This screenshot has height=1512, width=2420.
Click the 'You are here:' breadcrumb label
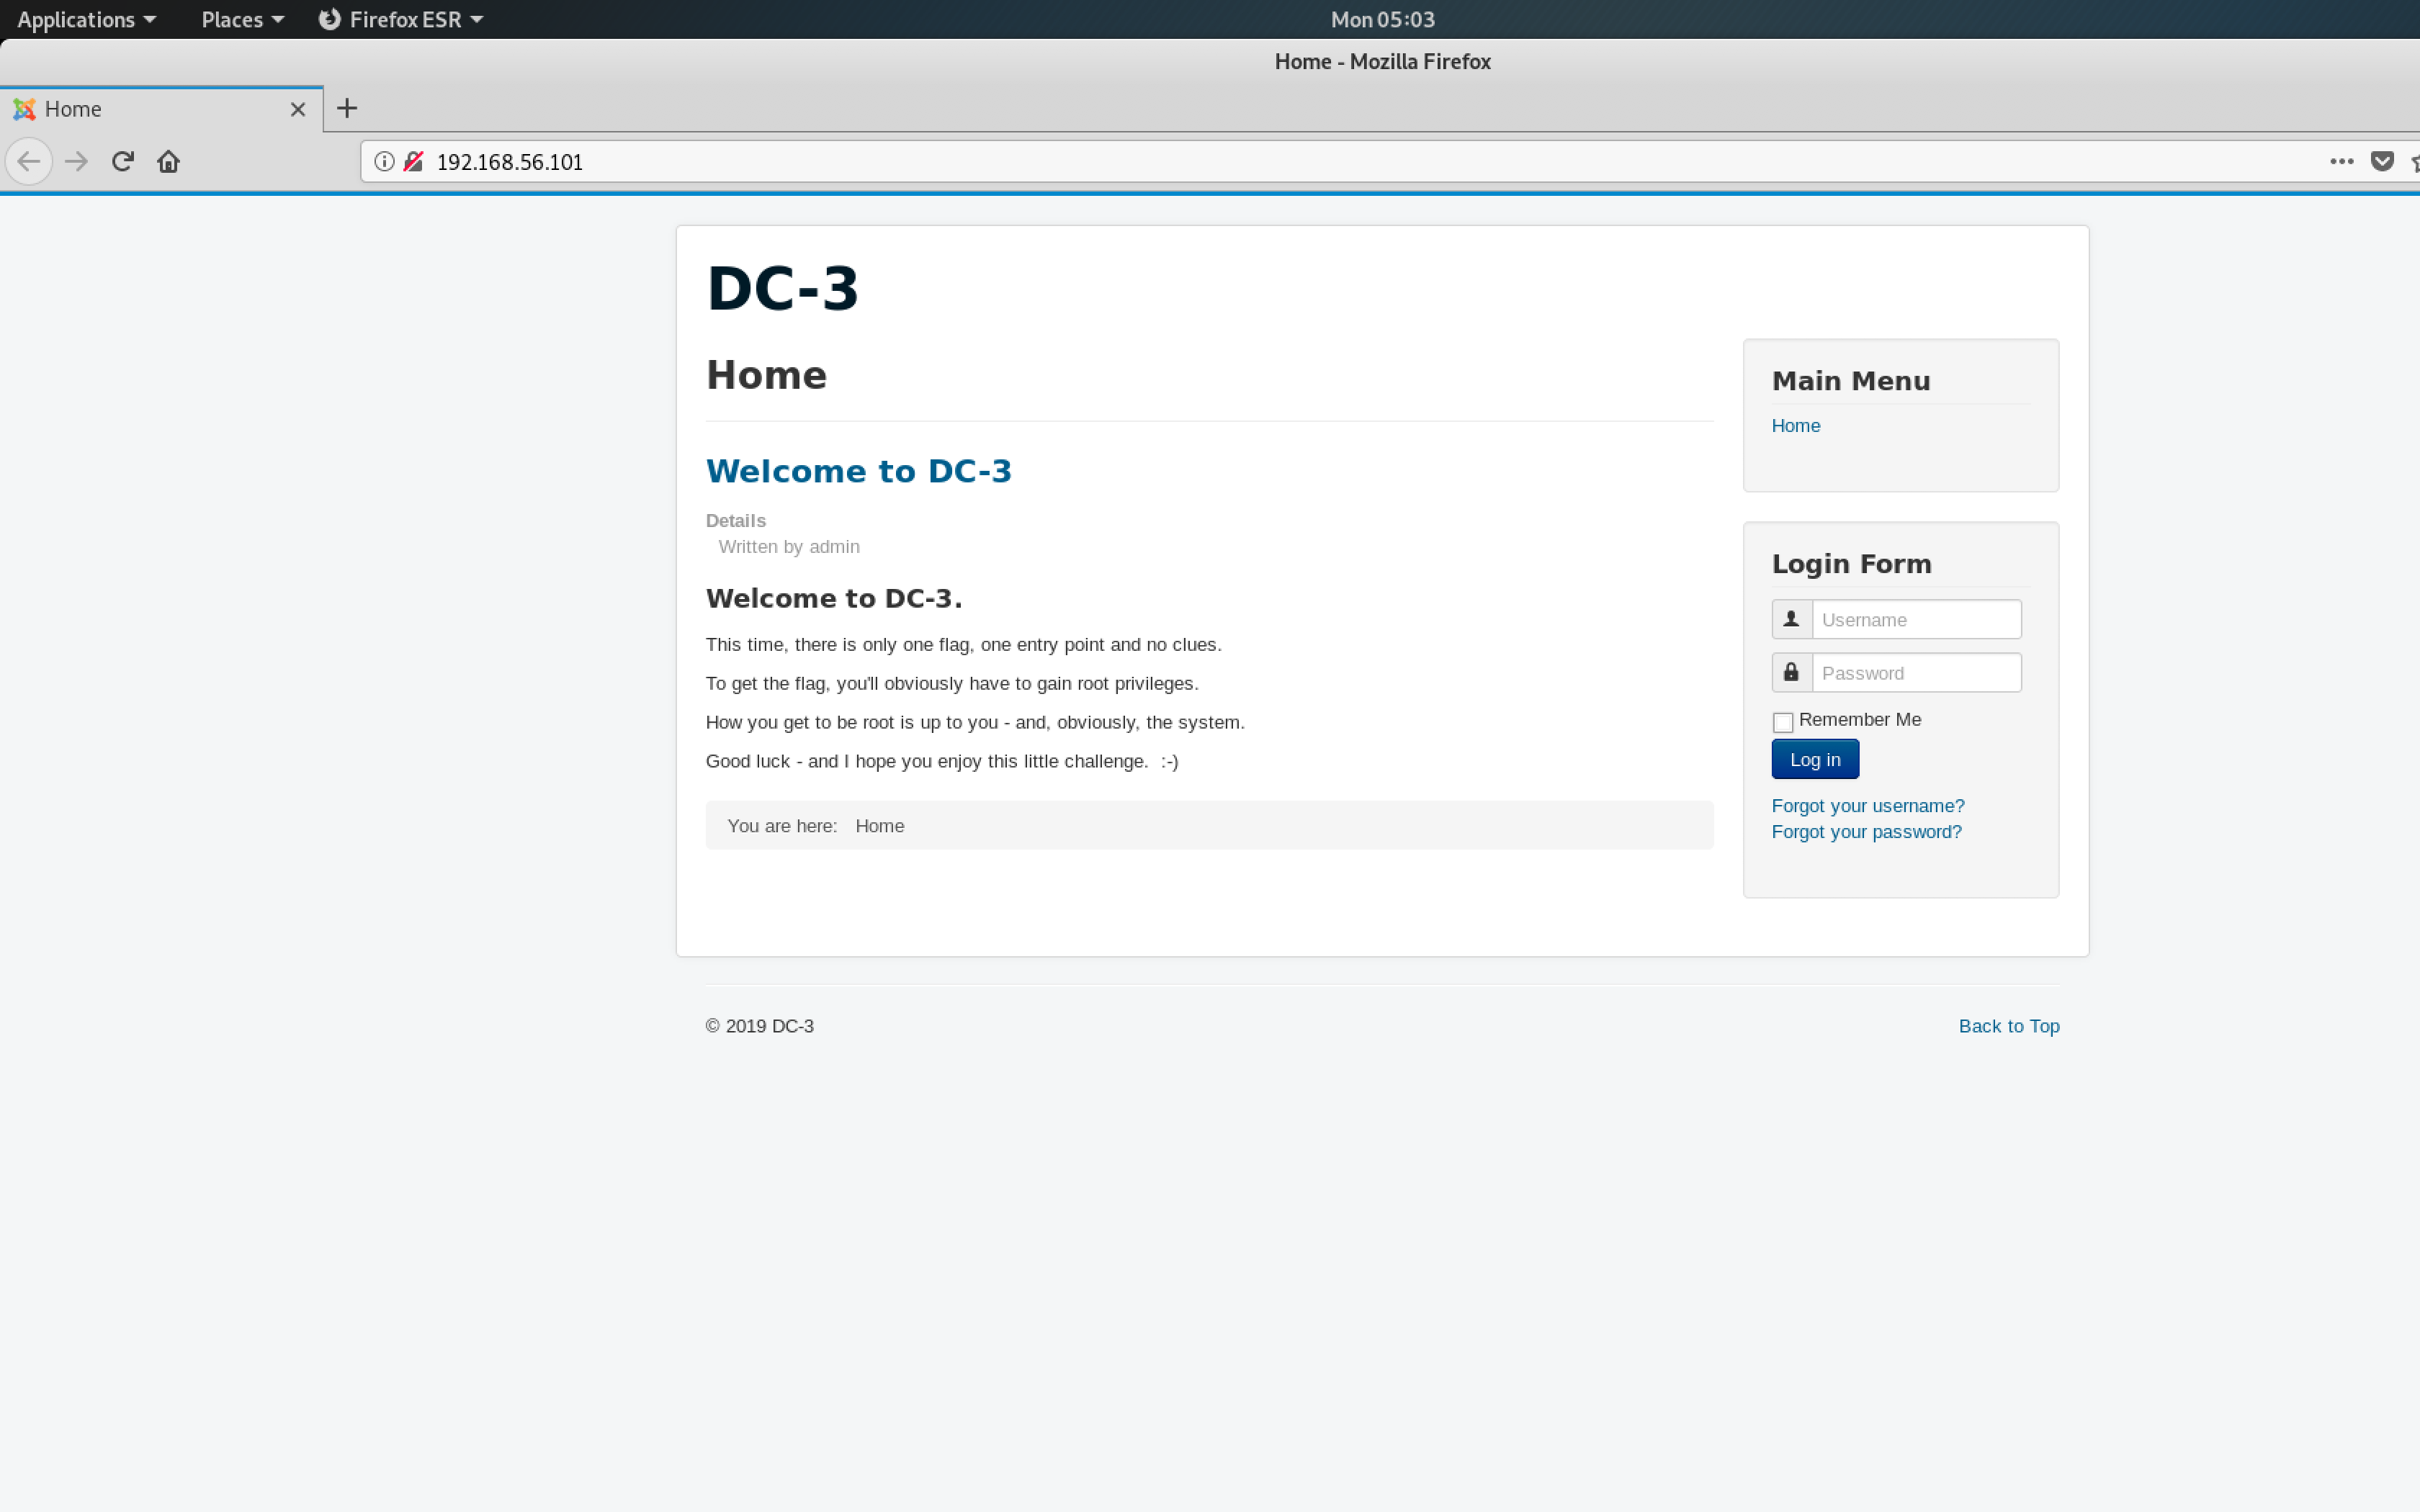click(782, 825)
